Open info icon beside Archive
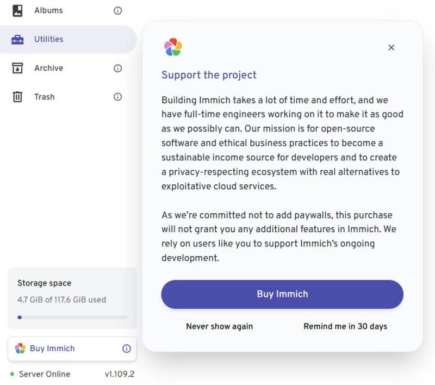Image resolution: width=435 pixels, height=385 pixels. coord(117,68)
